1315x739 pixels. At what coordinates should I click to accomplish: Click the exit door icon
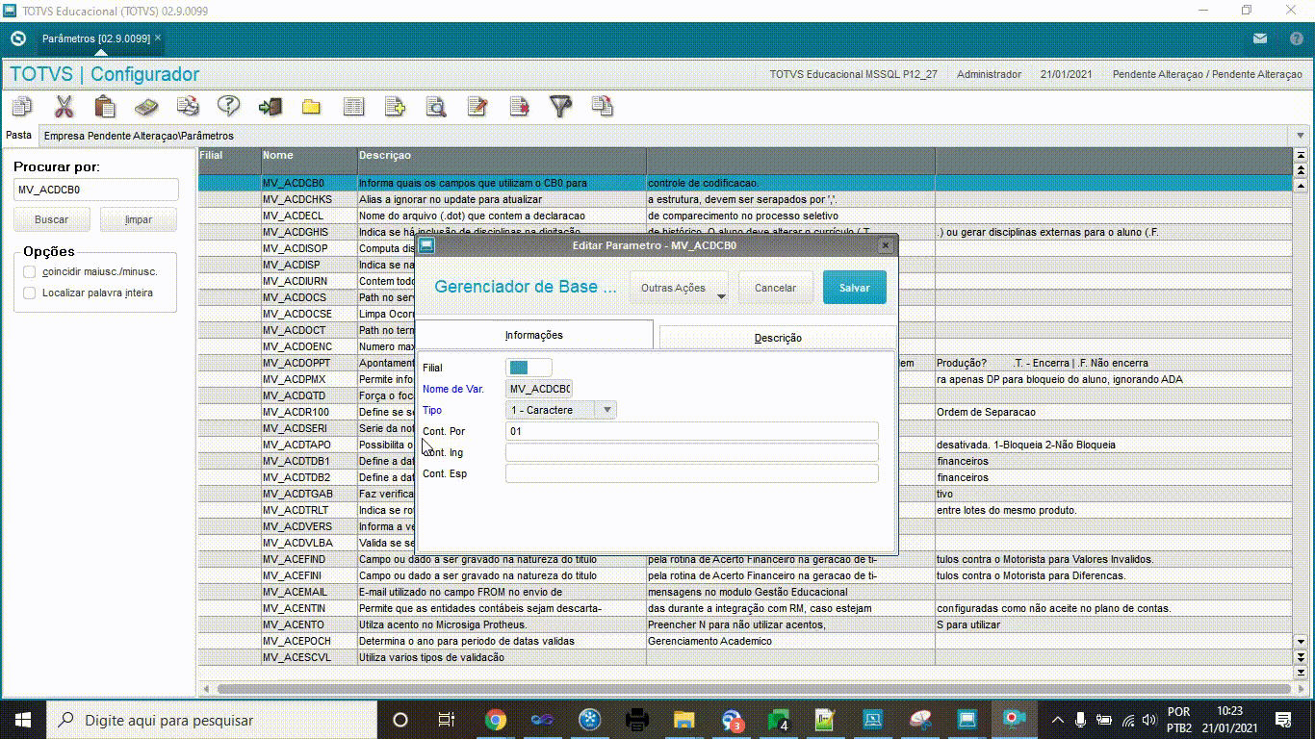271,106
